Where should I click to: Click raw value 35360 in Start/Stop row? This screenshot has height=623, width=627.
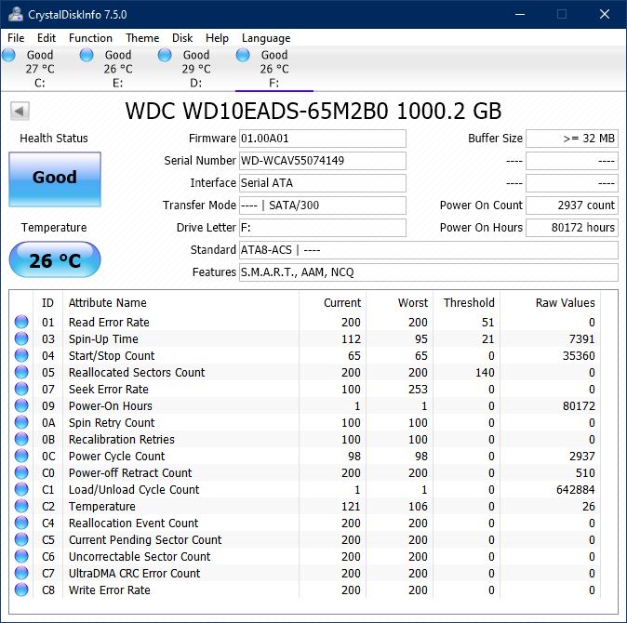tap(579, 355)
